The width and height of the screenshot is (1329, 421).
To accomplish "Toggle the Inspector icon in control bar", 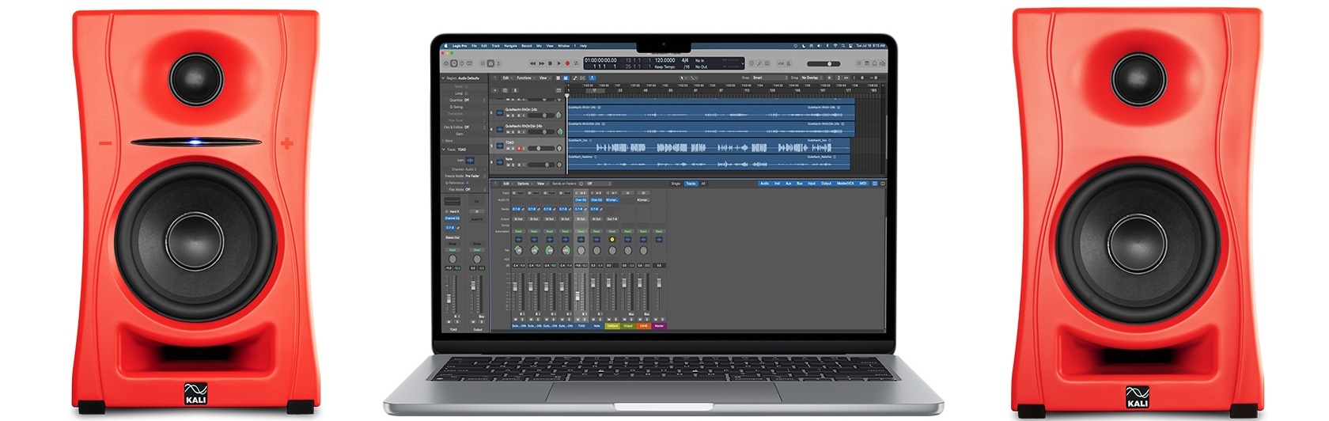I will pos(454,63).
